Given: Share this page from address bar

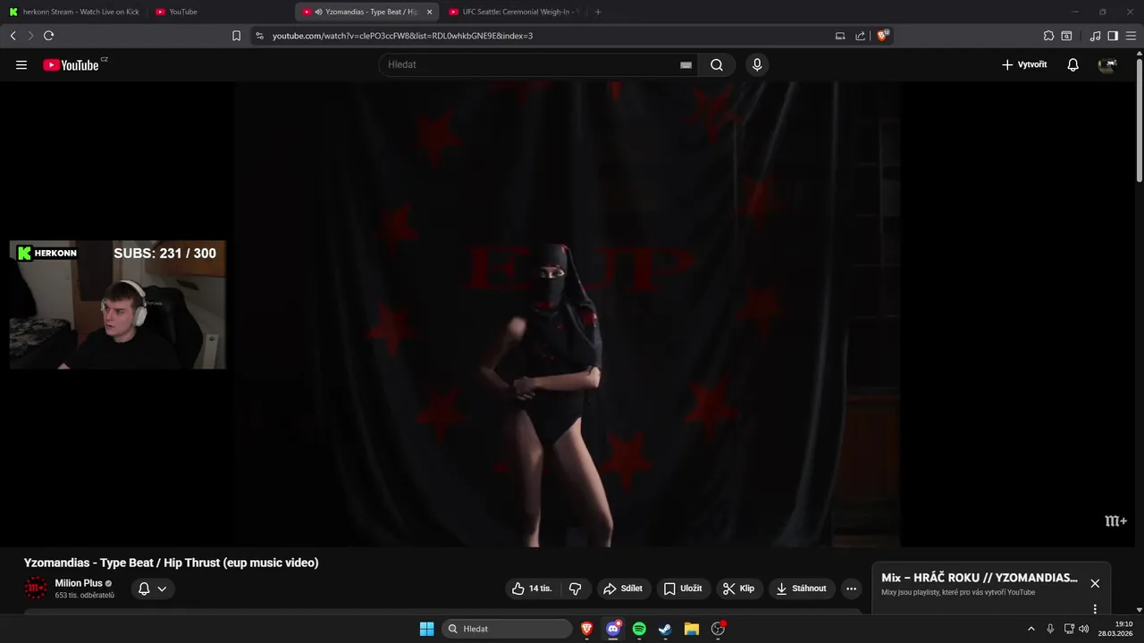Looking at the screenshot, I should (860, 36).
